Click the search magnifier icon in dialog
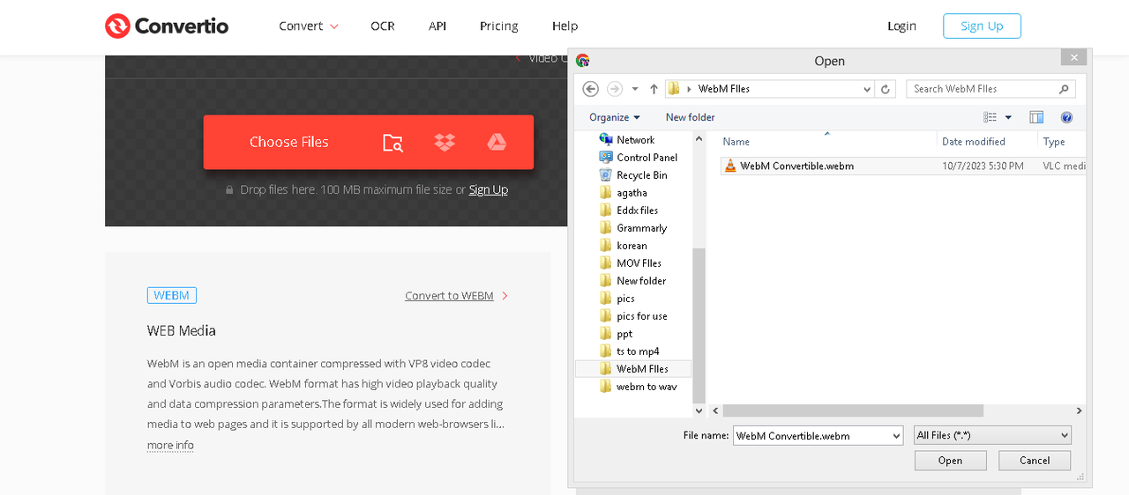 point(1064,89)
